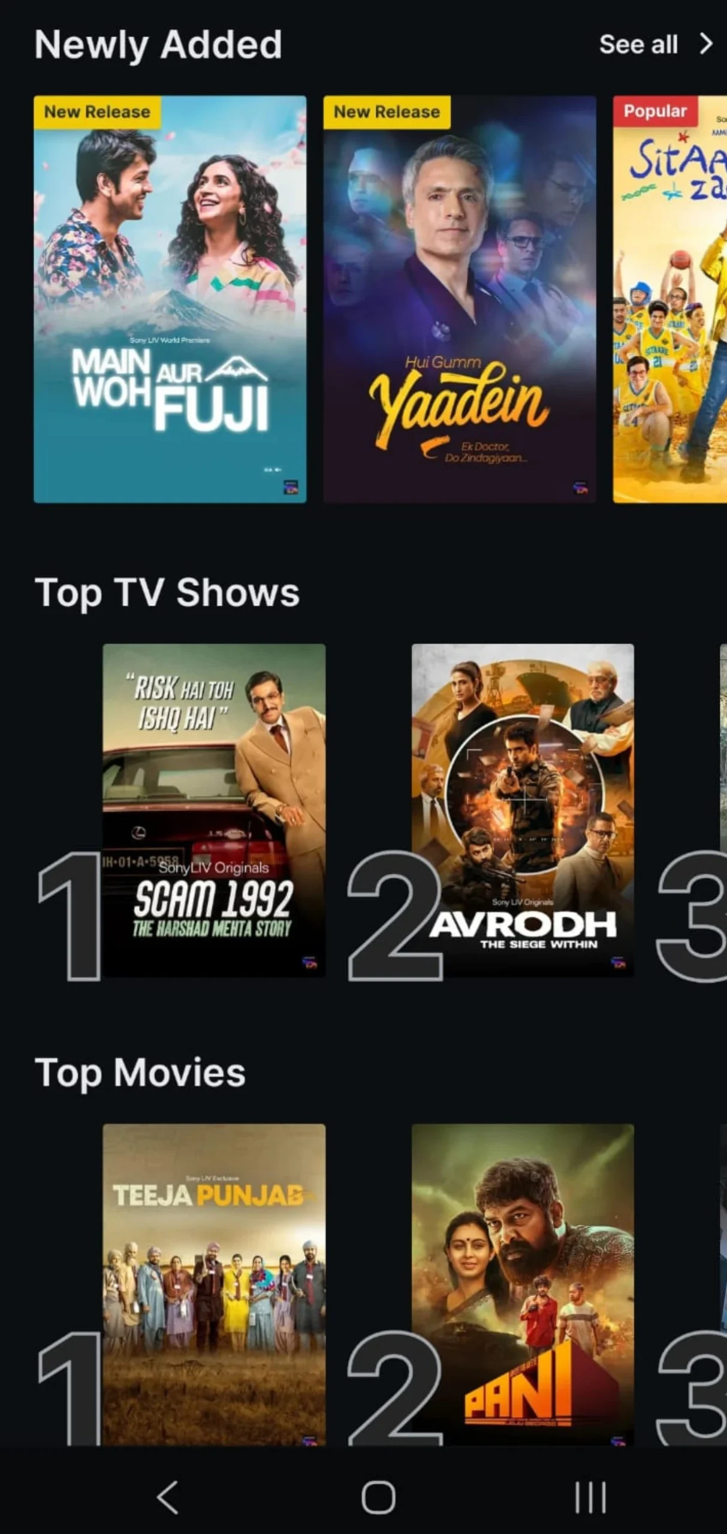Click the New Release badge on Yaadein

pos(387,112)
